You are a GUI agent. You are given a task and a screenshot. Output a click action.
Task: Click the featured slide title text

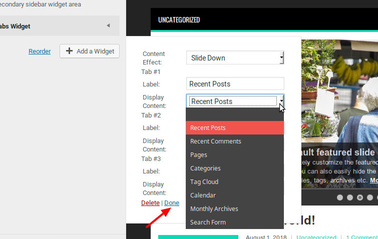pyautogui.click(x=338, y=152)
